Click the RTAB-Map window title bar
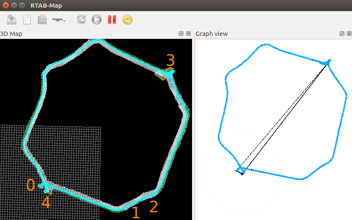This screenshot has height=220, width=352. click(x=171, y=6)
